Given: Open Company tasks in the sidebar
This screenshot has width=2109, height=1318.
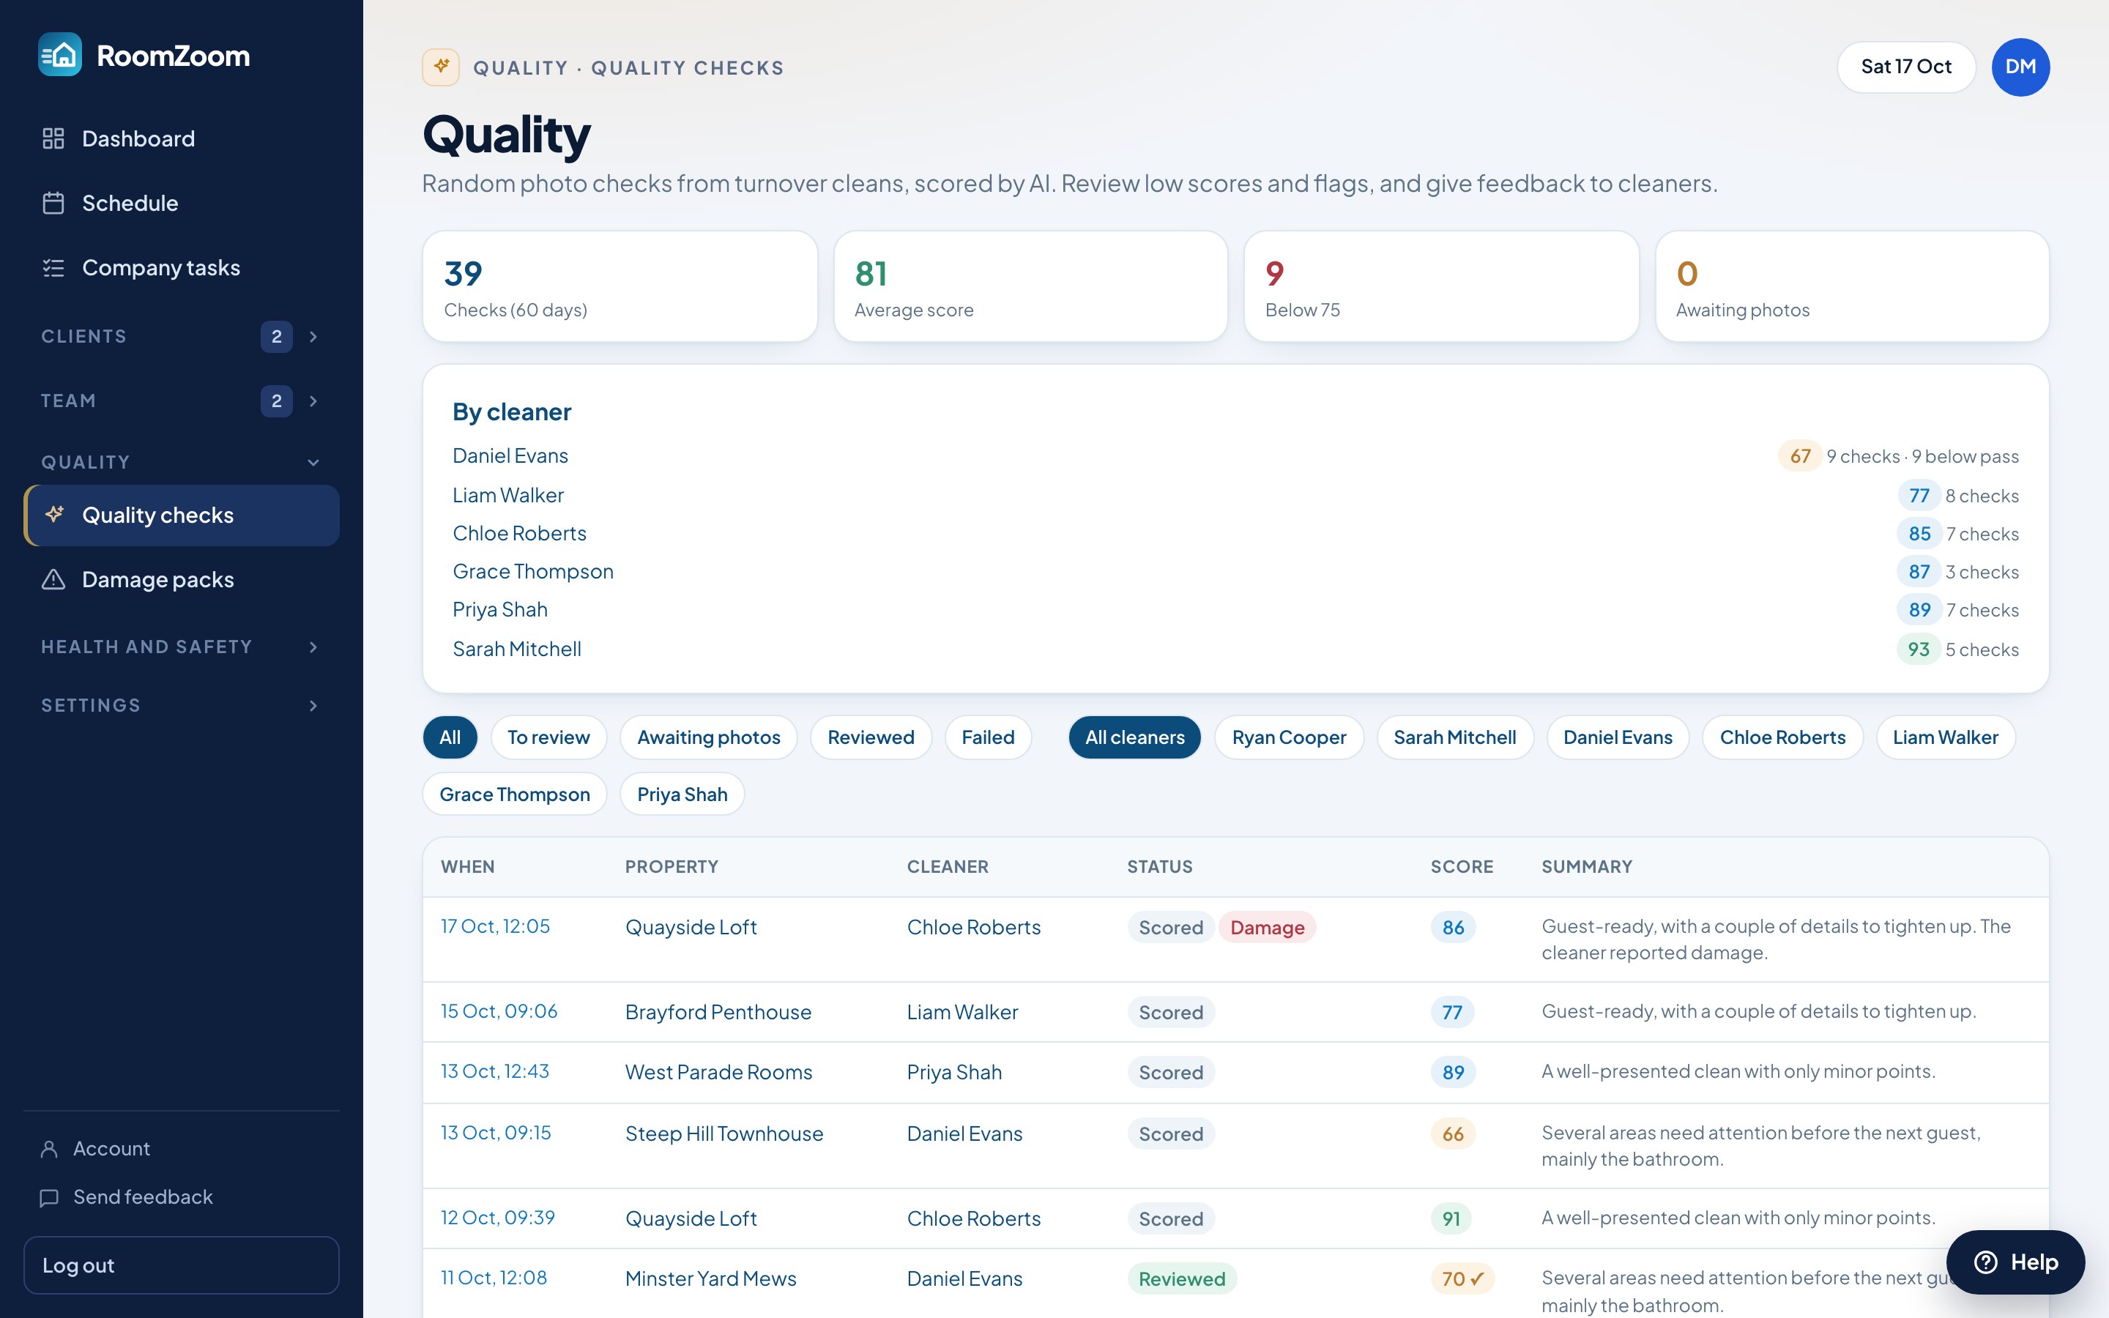Looking at the screenshot, I should click(x=182, y=267).
